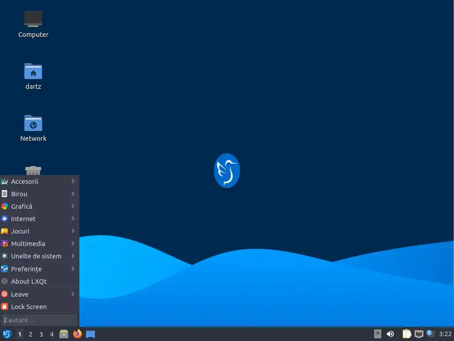This screenshot has height=341, width=454.
Task: Switch to workspace 1
Action: pos(20,334)
